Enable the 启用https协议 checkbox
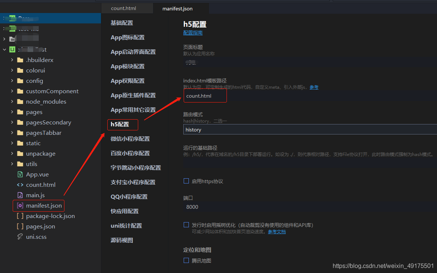 click(186, 181)
